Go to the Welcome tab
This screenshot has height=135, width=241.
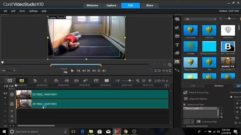92,5
